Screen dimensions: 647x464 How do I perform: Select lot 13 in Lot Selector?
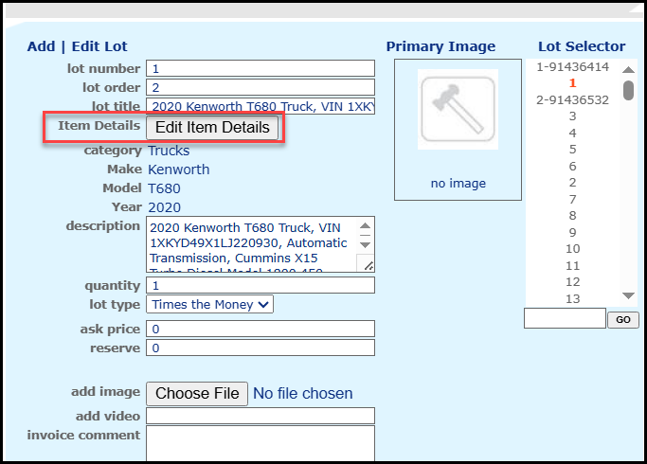click(573, 298)
